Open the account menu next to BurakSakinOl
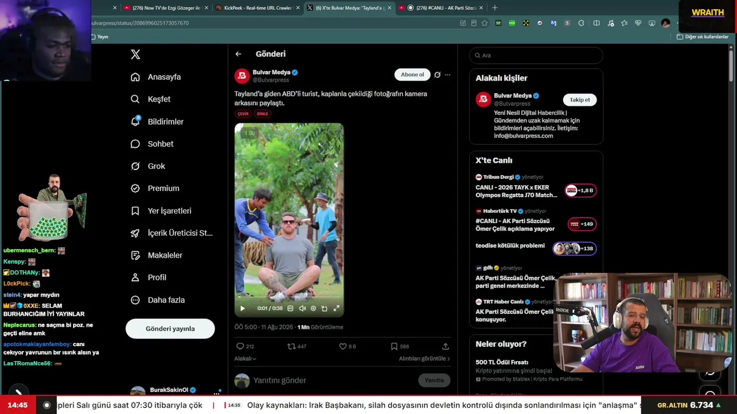737x414 pixels. [216, 393]
